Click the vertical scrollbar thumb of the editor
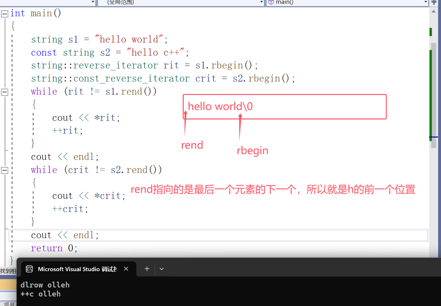 (x=434, y=95)
